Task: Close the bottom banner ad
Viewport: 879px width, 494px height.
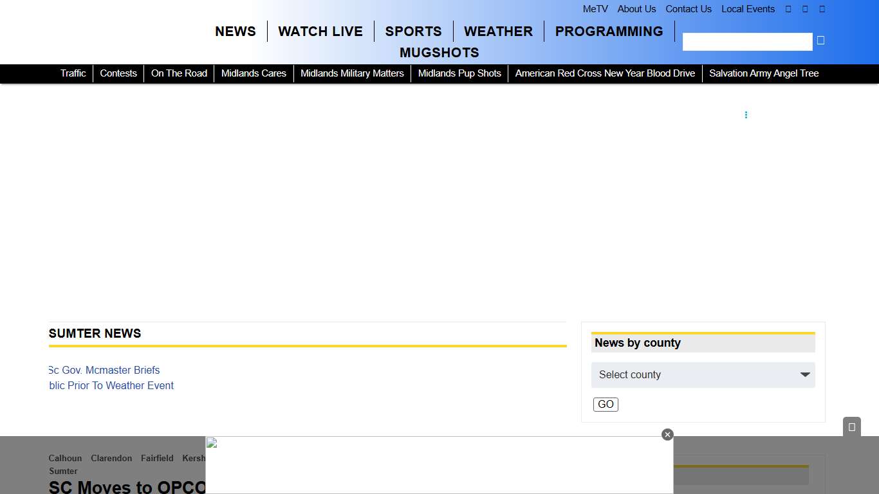Action: 667,435
